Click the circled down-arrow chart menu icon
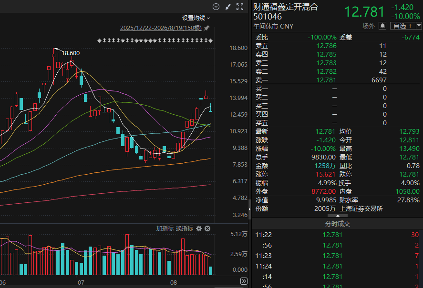 (216, 7)
